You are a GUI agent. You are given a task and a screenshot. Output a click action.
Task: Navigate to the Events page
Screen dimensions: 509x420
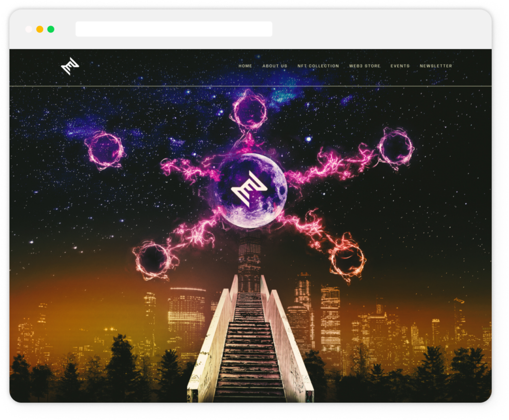(x=400, y=66)
